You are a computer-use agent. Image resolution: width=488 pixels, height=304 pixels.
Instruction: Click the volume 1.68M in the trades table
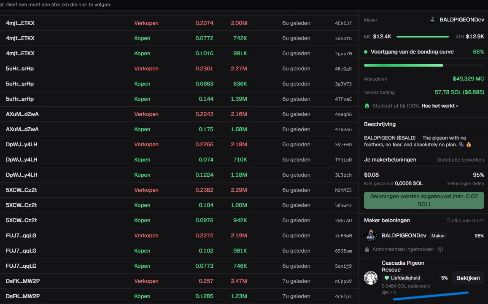tap(239, 129)
